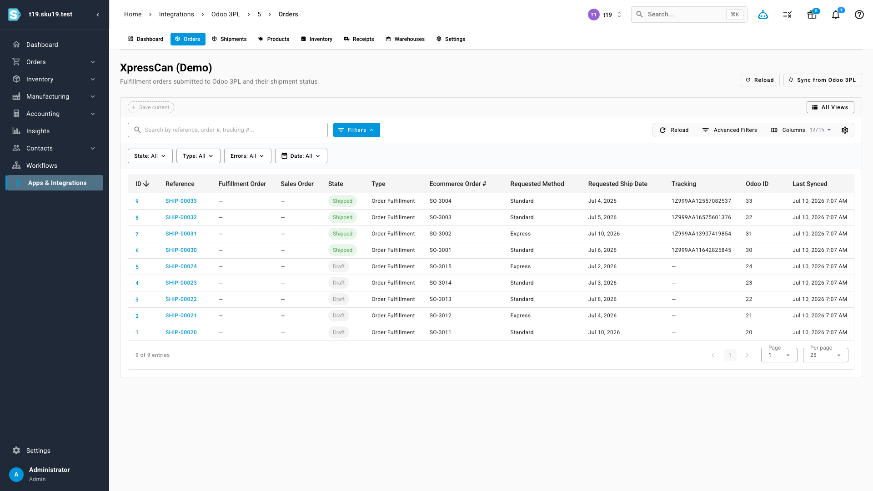The width and height of the screenshot is (873, 491).
Task: Open order SHIP-00033 link
Action: [181, 201]
